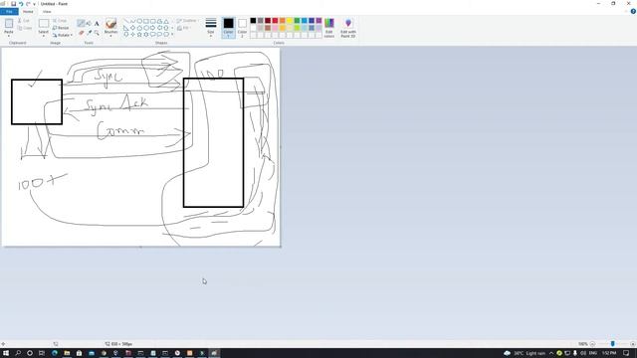
Task: Pick the red palette swatch
Action: click(x=275, y=20)
